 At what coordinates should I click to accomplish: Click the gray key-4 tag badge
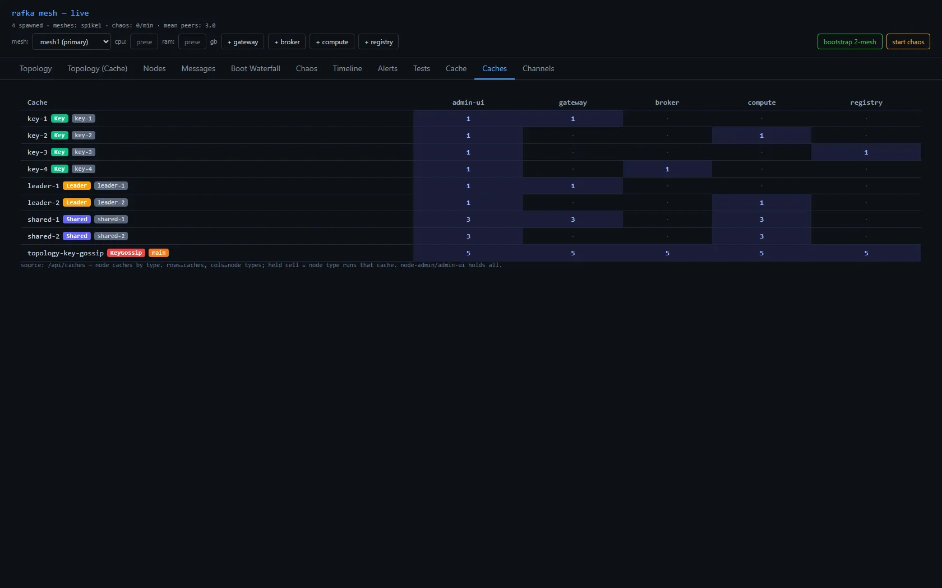(84, 169)
